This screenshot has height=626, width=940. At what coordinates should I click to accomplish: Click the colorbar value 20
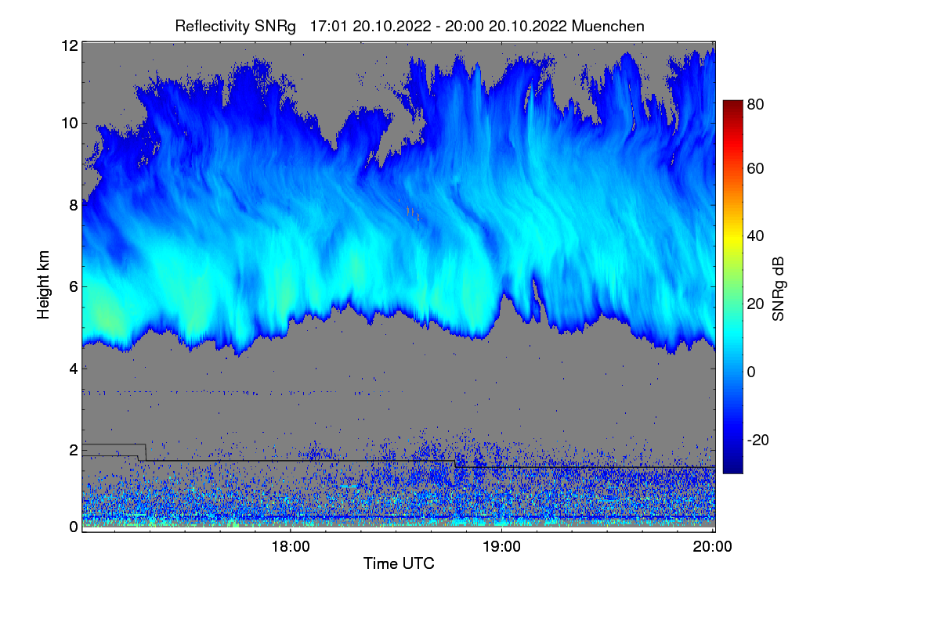(755, 304)
